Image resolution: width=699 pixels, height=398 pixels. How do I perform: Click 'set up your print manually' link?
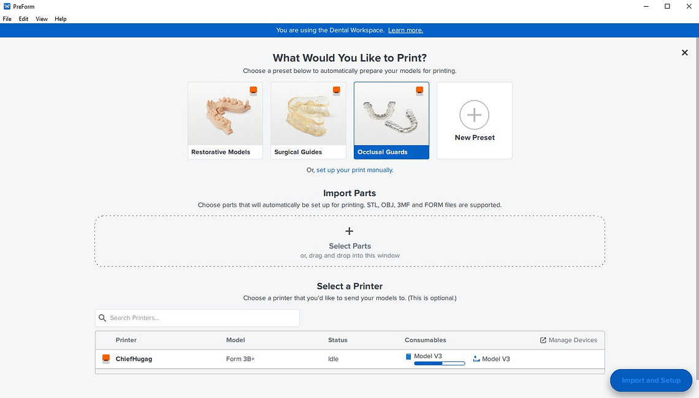354,170
